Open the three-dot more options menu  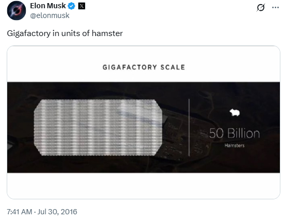click(275, 7)
